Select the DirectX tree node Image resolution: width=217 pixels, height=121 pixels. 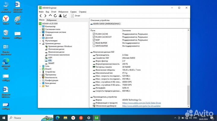(x=48, y=69)
